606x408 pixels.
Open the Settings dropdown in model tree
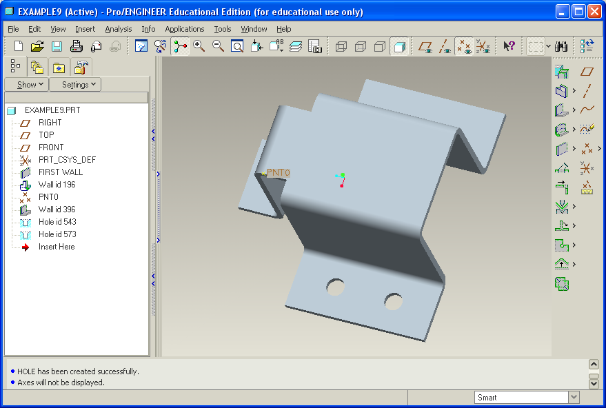click(75, 85)
